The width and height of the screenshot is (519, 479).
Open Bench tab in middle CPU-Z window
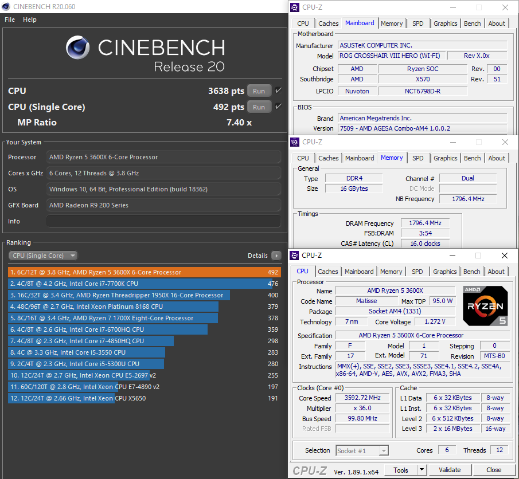coord(473,158)
